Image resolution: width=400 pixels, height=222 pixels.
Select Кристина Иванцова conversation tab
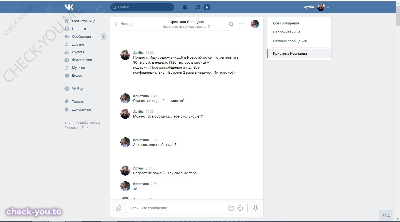(x=299, y=54)
